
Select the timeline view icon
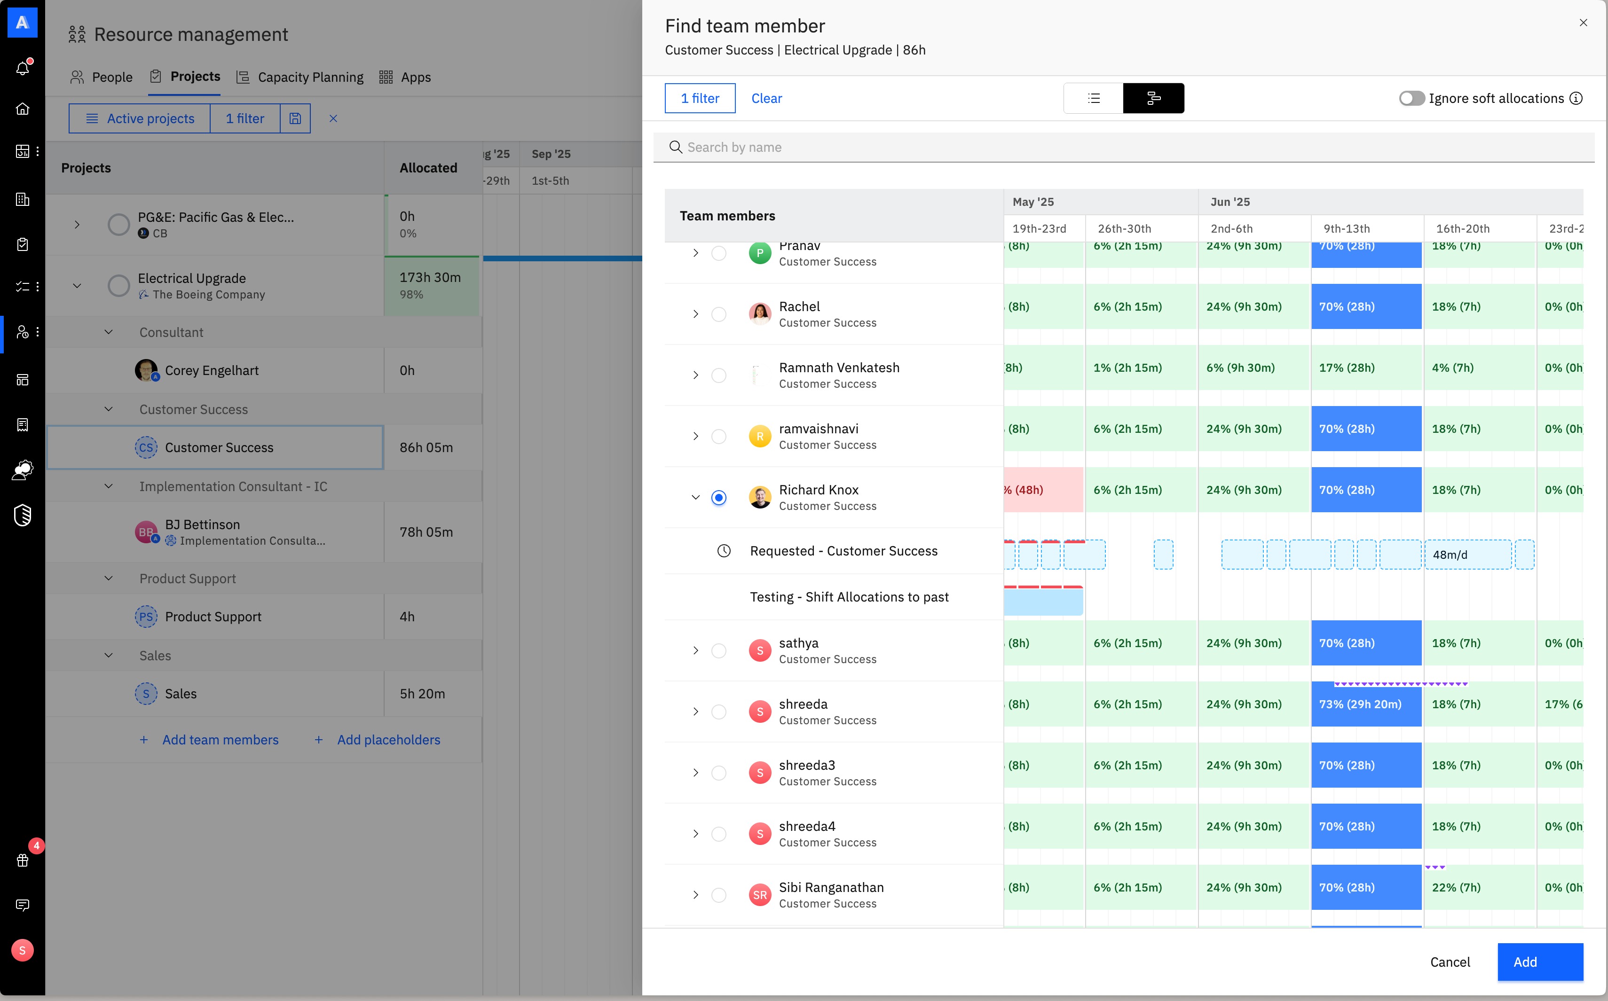1153,98
